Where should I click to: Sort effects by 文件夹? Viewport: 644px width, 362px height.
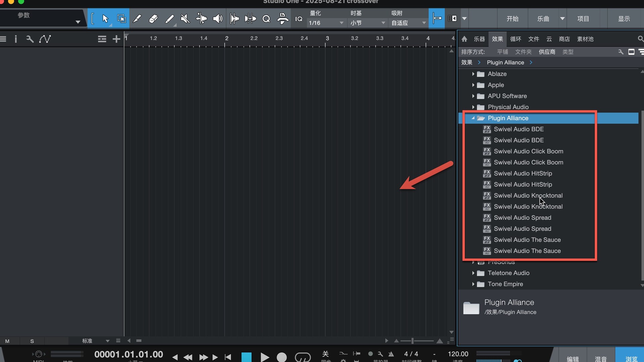[x=523, y=52]
